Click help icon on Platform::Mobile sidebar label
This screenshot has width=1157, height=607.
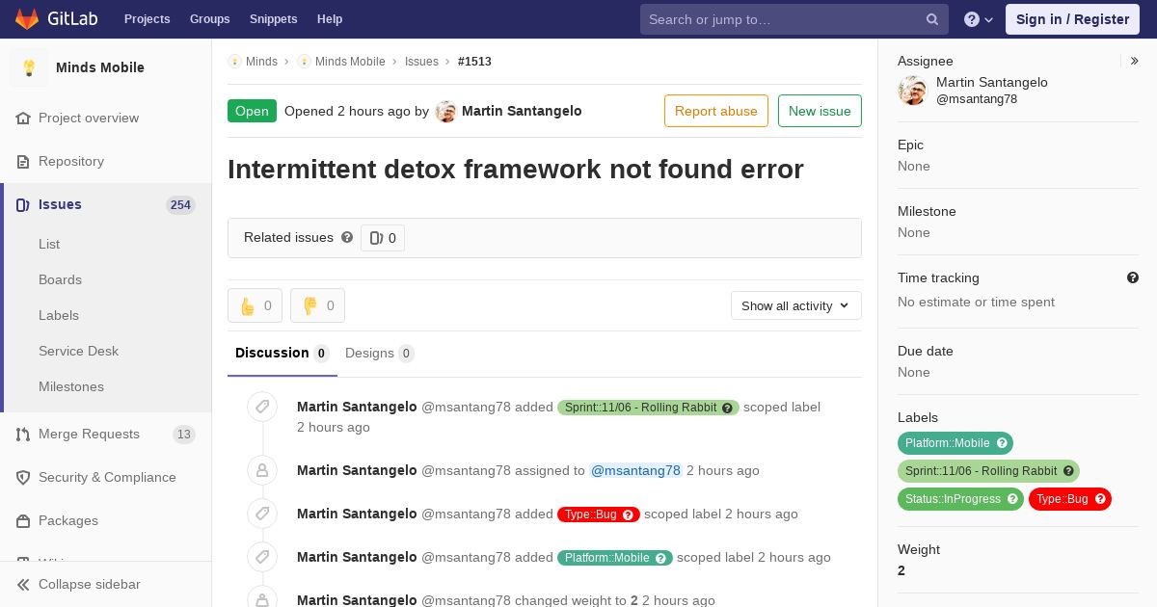coord(1002,443)
